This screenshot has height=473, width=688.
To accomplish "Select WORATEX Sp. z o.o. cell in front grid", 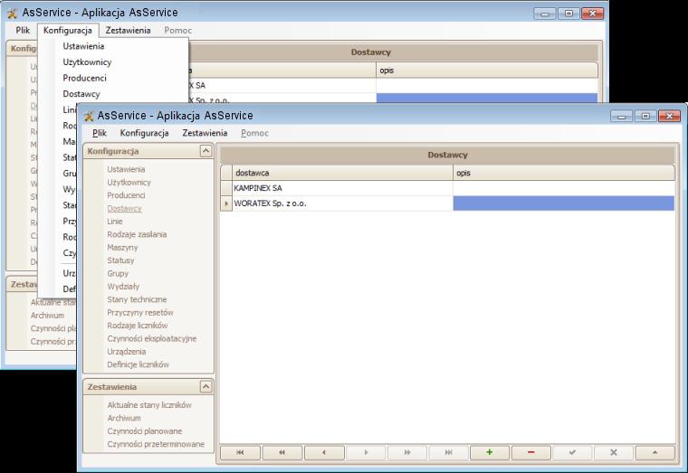I will point(342,203).
